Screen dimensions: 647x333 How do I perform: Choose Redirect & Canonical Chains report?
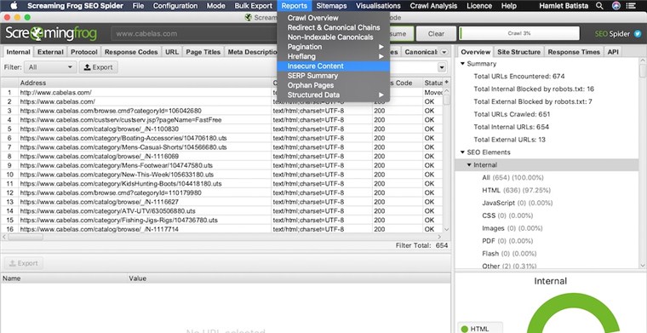coord(334,27)
